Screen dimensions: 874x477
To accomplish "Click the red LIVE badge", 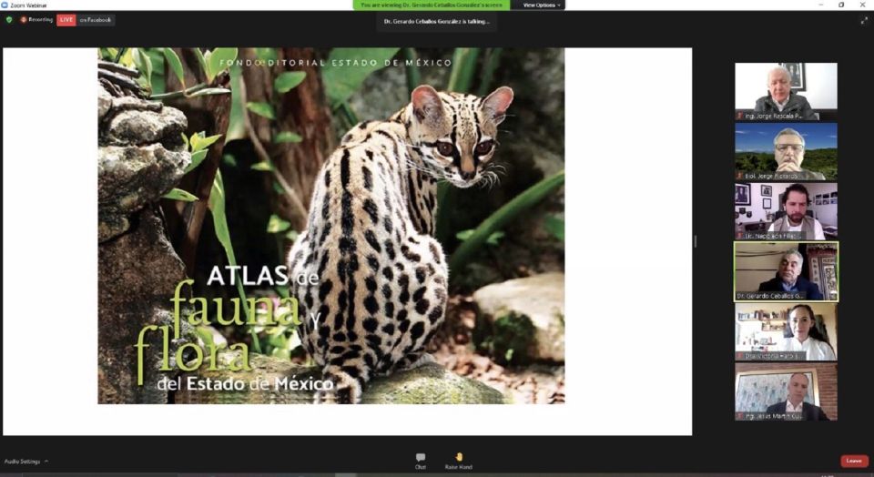I will [66, 19].
